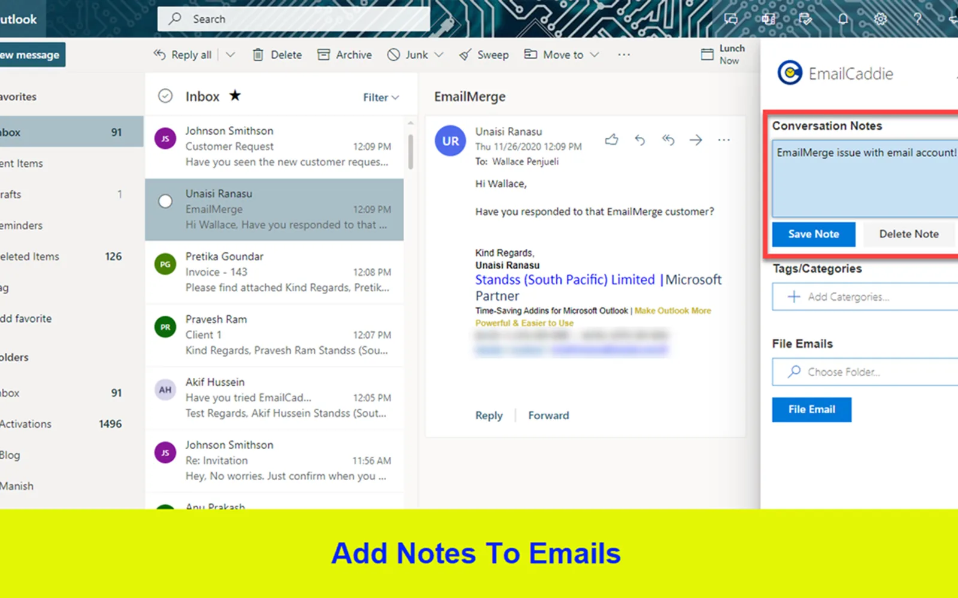Click the Reply all icon in toolbar
Image resolution: width=958 pixels, height=598 pixels.
click(x=159, y=54)
